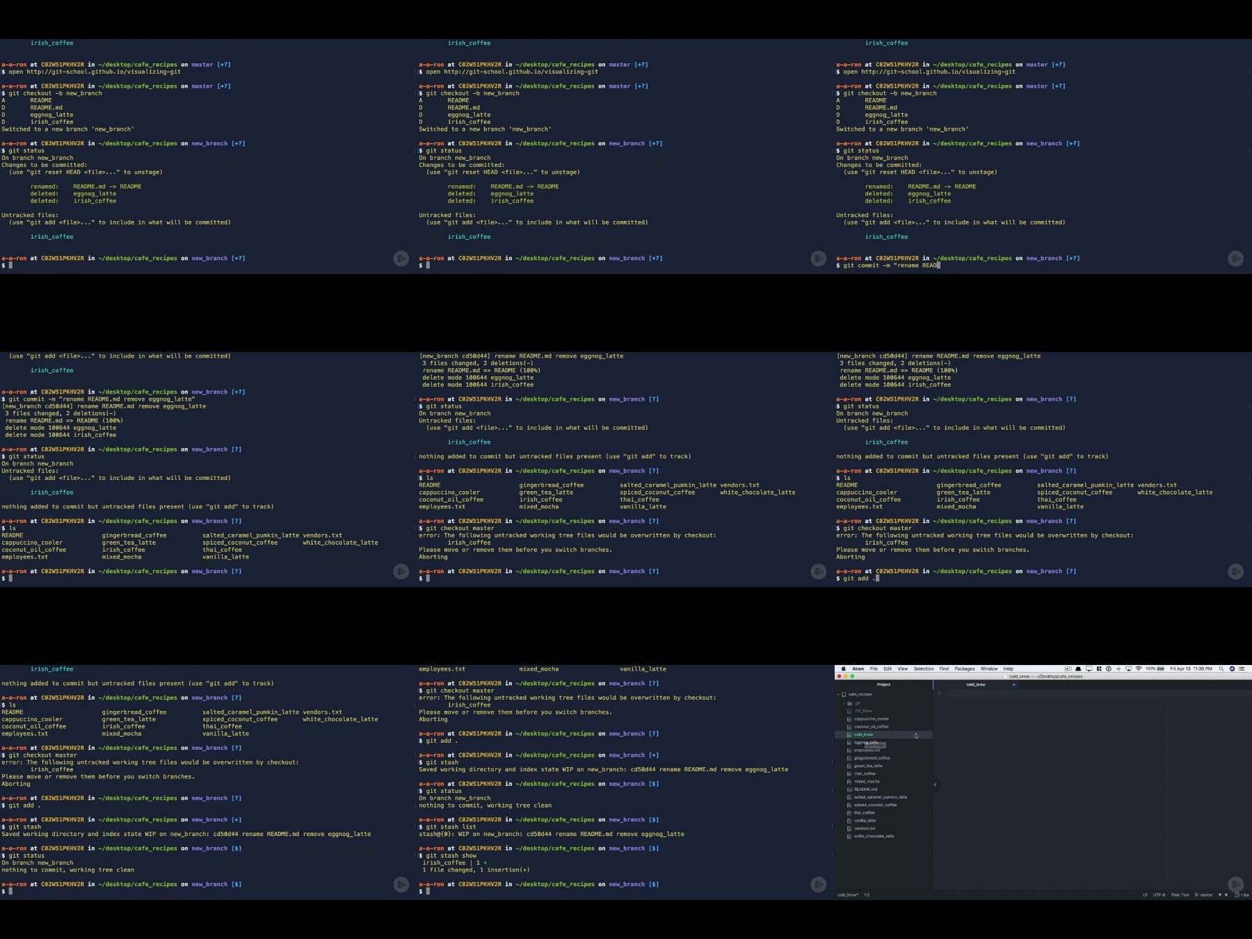Click the git pull down-arrow in Atom status bar
The image size is (1252, 939).
click(1219, 895)
